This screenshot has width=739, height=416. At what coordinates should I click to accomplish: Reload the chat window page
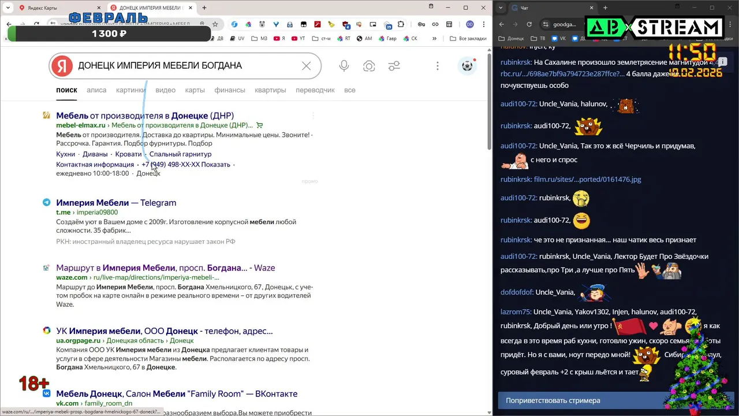(x=529, y=24)
